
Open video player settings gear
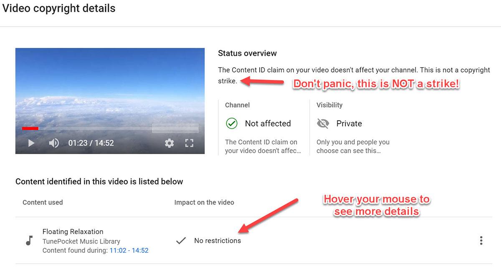[169, 143]
